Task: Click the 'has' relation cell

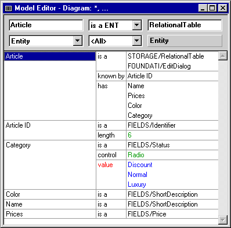Action: 111,100
